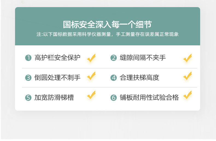Click the number 4 circle icon

tap(113, 78)
